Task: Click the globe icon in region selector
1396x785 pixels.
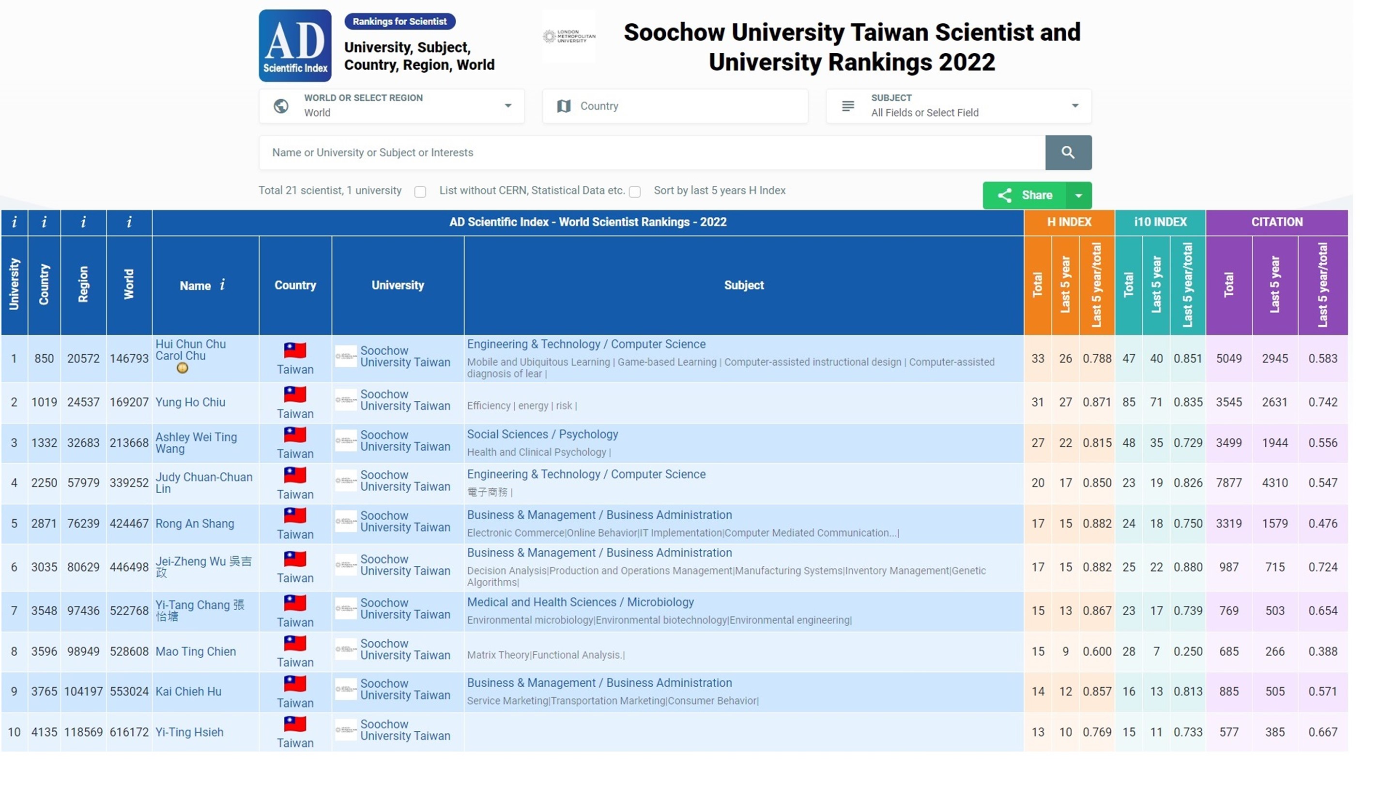Action: [281, 106]
